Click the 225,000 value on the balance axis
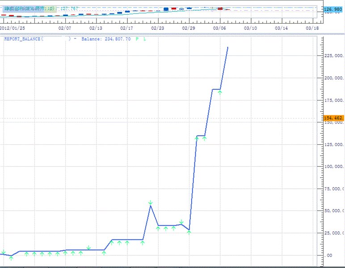The width and height of the screenshot is (345, 268). click(333, 56)
